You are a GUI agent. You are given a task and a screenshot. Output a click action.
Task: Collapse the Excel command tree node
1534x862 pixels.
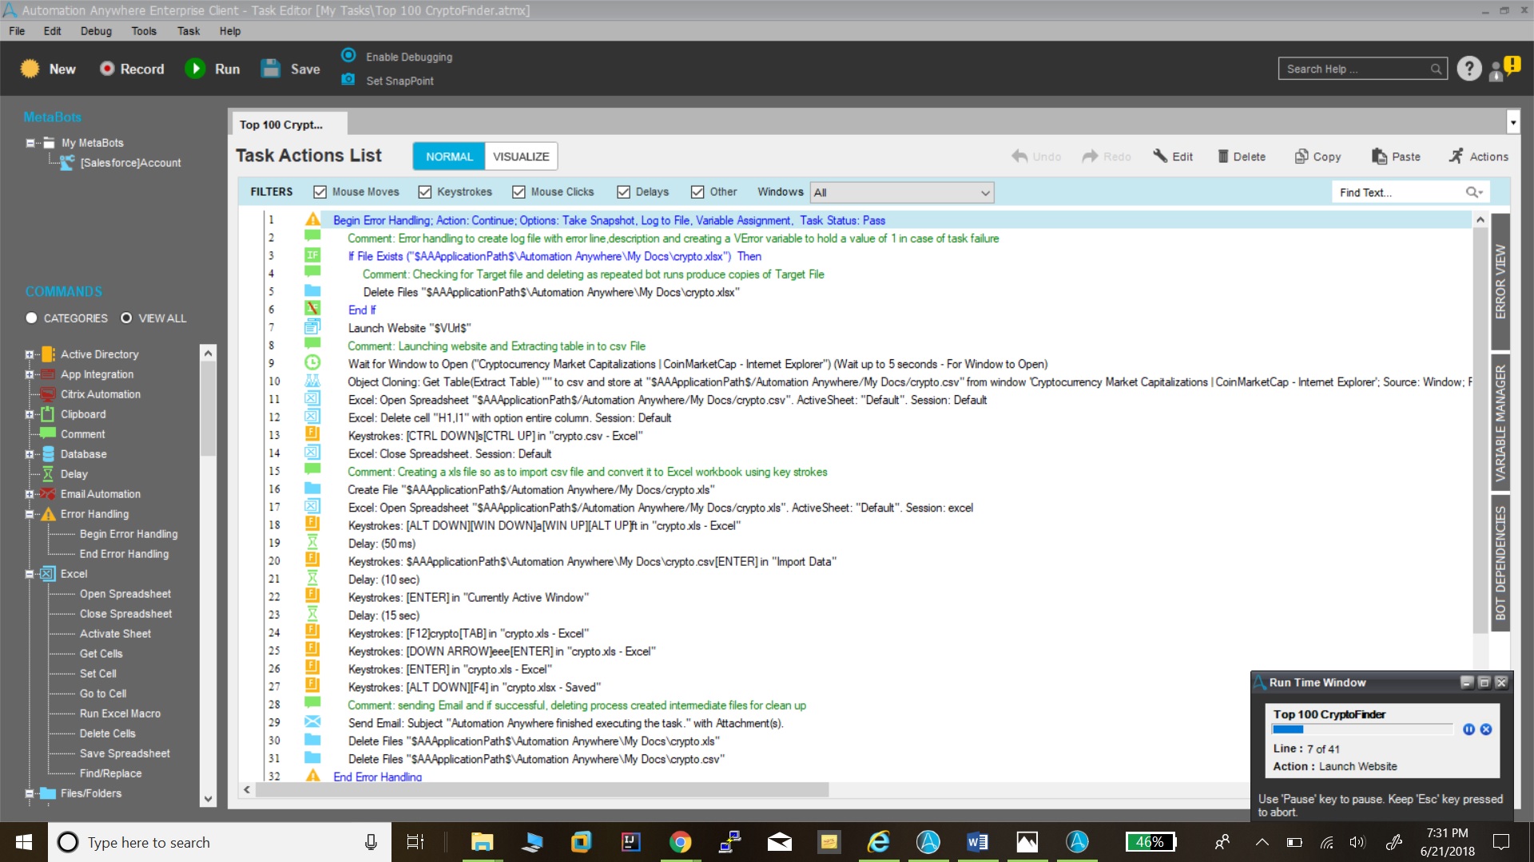click(29, 574)
